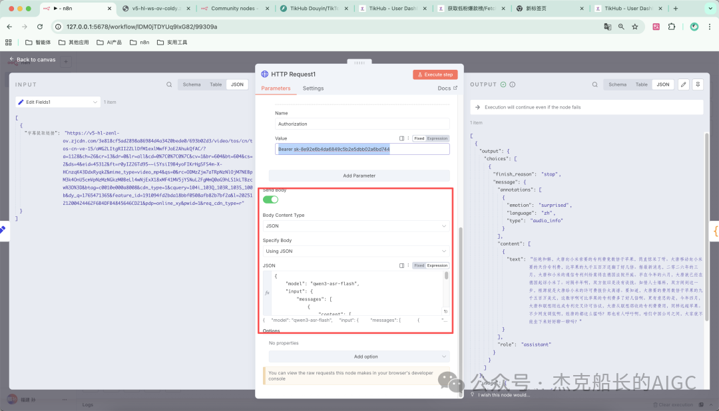Switch the OUTPUT panel to Table view

[642, 84]
